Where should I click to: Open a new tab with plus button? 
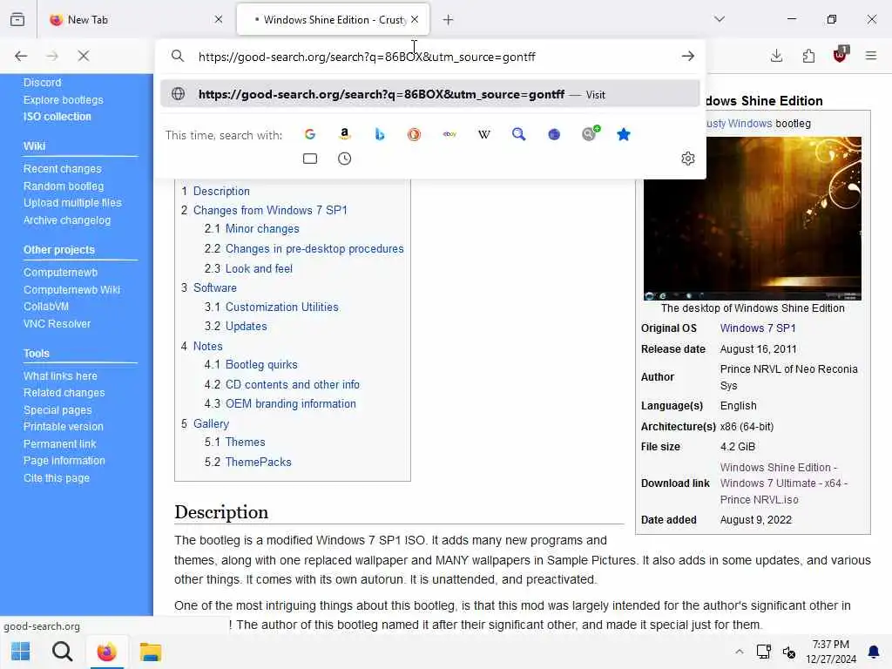point(449,20)
